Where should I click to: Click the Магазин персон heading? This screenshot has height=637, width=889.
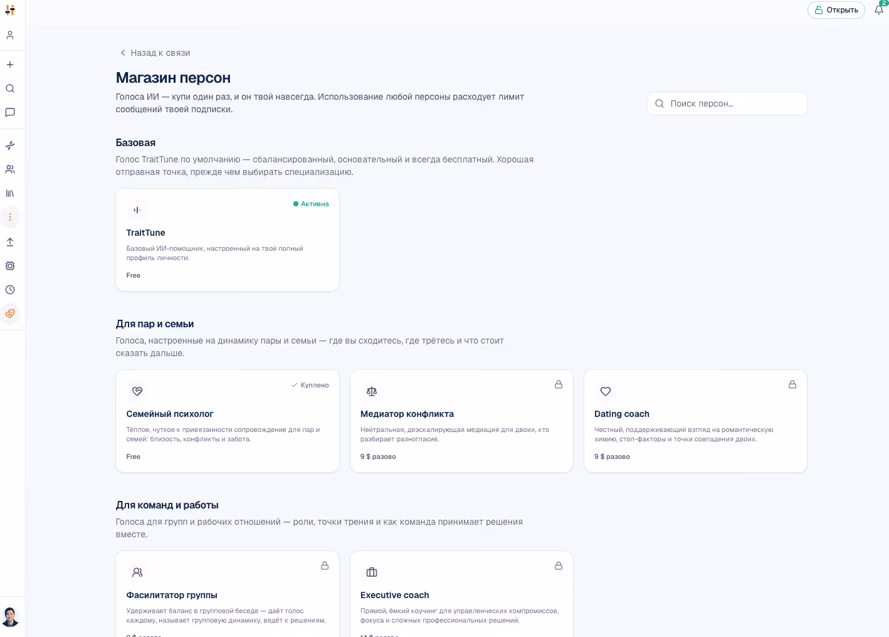click(x=173, y=78)
